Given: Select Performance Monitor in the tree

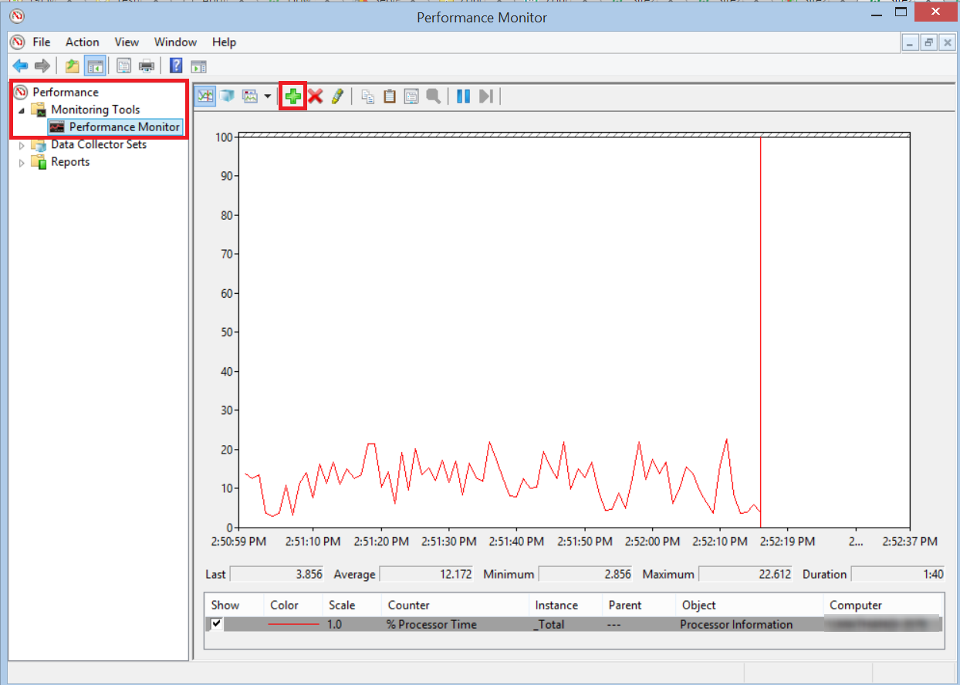Looking at the screenshot, I should coord(123,127).
